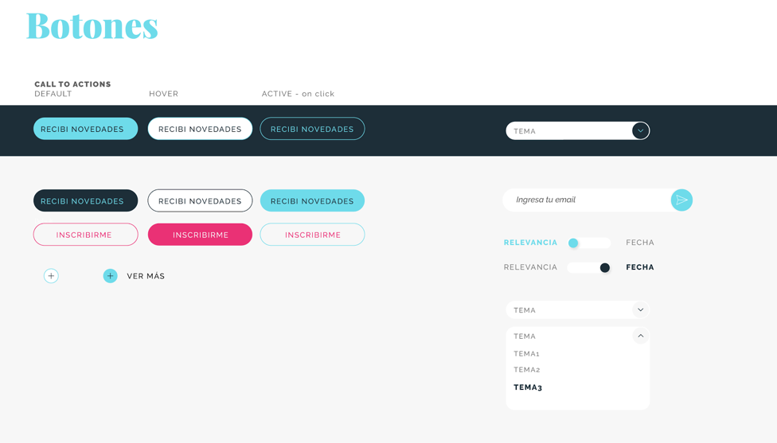Choose Tema2 from the open list
Viewport: 777px width, 443px height.
pyautogui.click(x=527, y=370)
